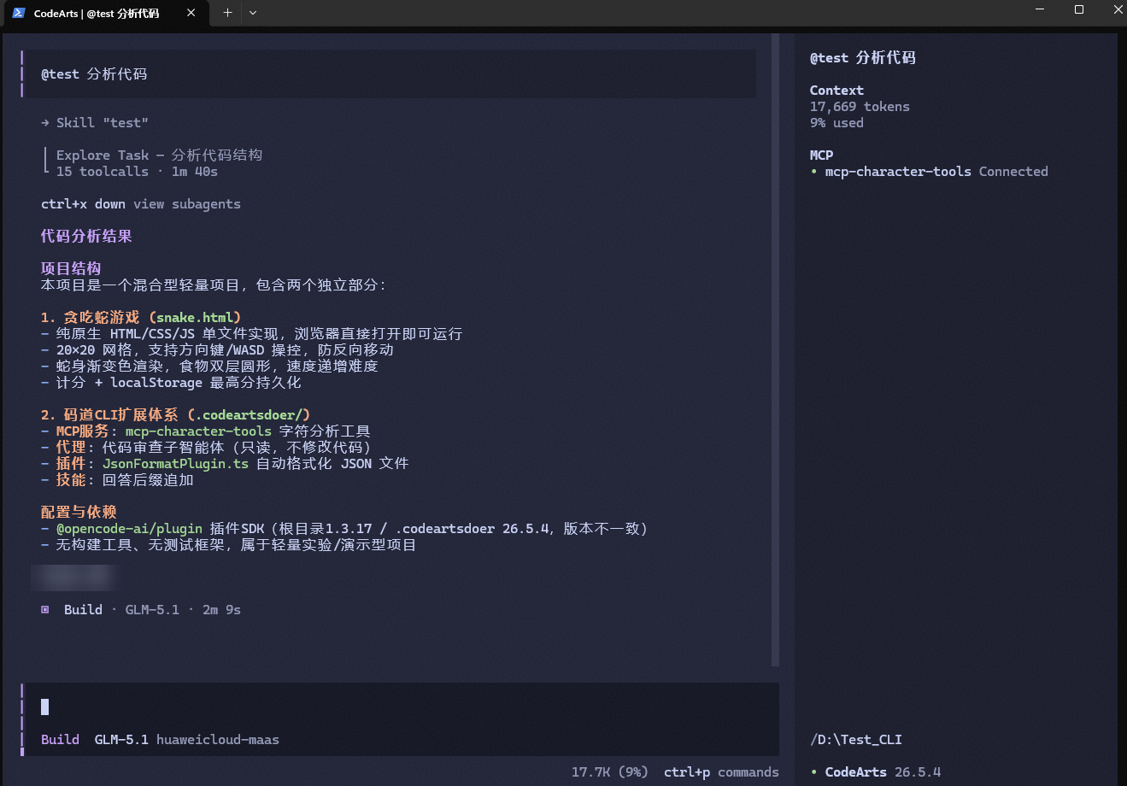Click the 配置与依赖 heading
The width and height of the screenshot is (1127, 786).
[79, 513]
